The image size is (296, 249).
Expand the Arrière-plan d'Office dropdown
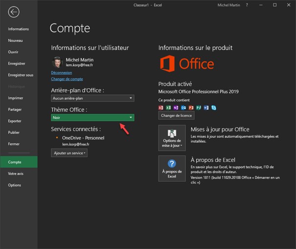[x=92, y=98]
